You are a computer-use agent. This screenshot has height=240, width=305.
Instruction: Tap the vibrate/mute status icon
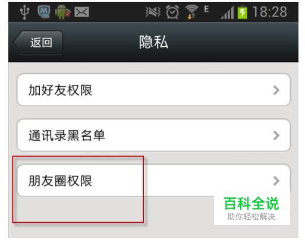pos(153,12)
